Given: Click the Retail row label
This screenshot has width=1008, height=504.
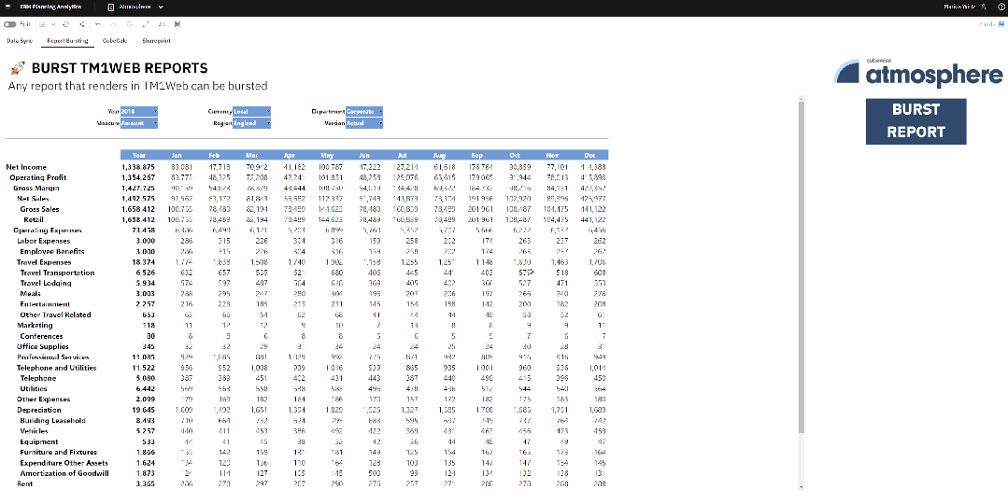Looking at the screenshot, I should [x=34, y=219].
